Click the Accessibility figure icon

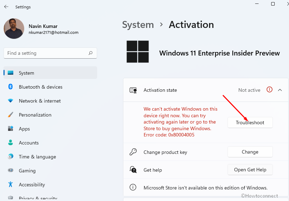click(x=10, y=184)
